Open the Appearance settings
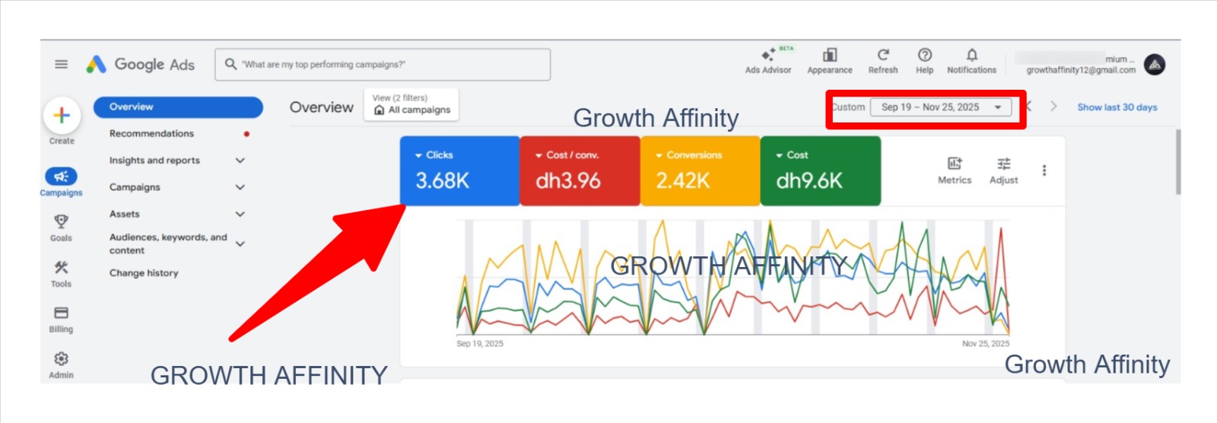 click(829, 59)
